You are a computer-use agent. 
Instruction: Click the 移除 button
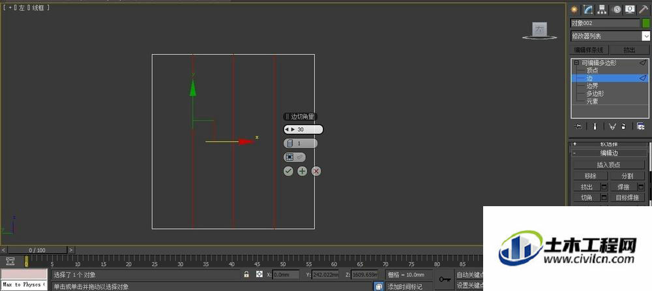(x=590, y=176)
